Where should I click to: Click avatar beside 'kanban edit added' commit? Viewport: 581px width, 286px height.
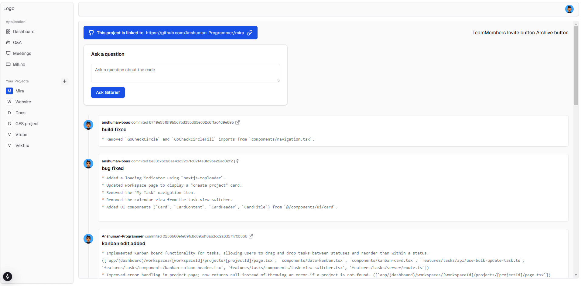pyautogui.click(x=88, y=239)
